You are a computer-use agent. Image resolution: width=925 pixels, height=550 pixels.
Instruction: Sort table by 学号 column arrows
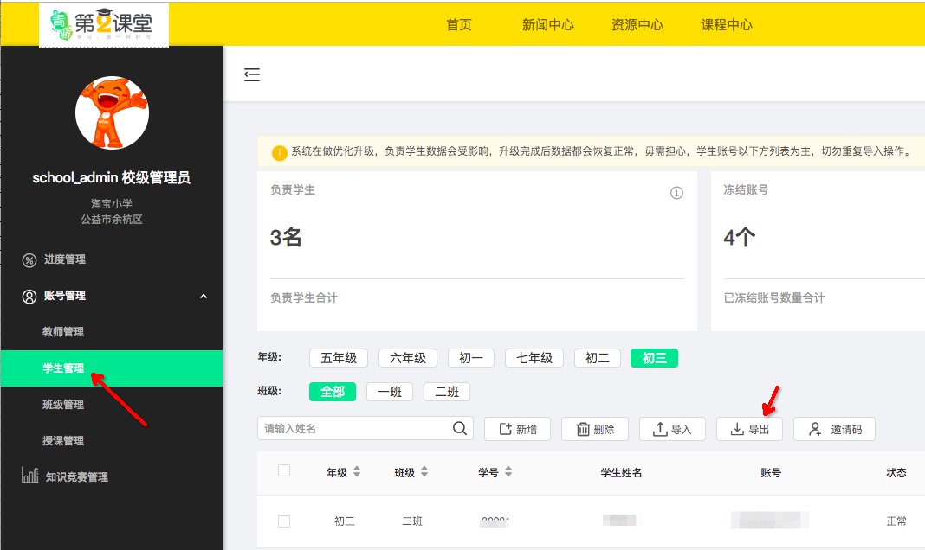[508, 472]
